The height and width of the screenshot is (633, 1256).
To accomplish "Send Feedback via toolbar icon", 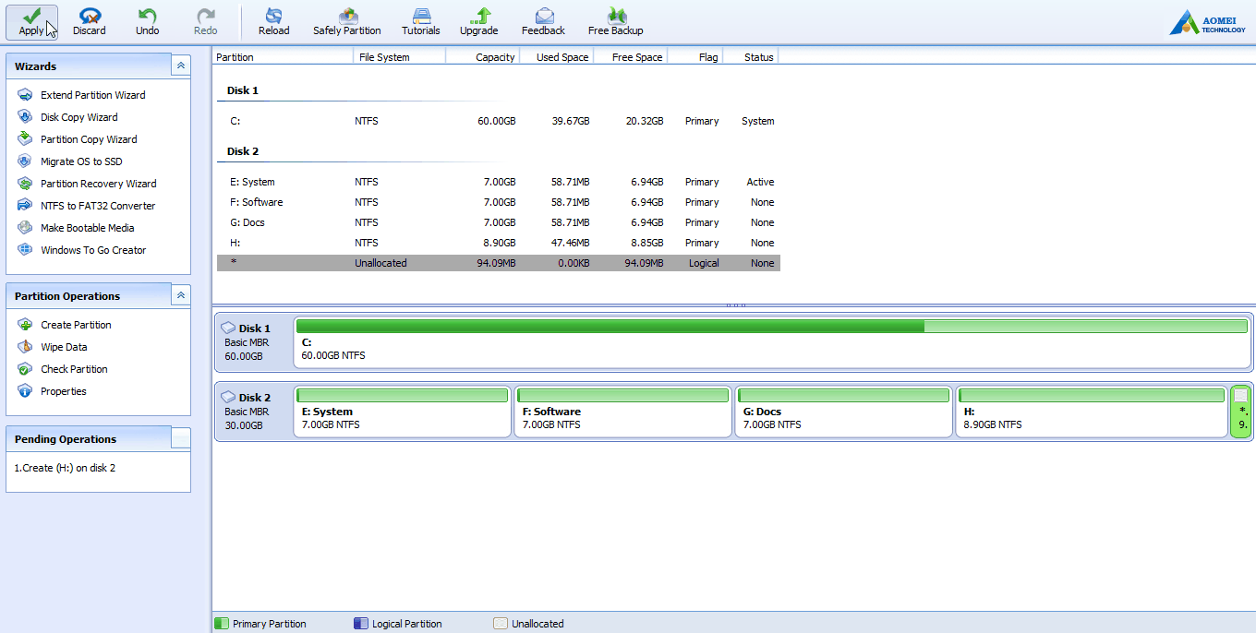I will (543, 22).
